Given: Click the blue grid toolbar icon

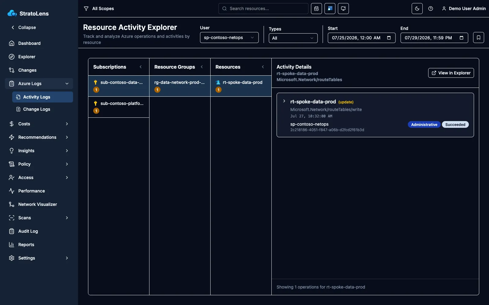Looking at the screenshot, I should [330, 9].
